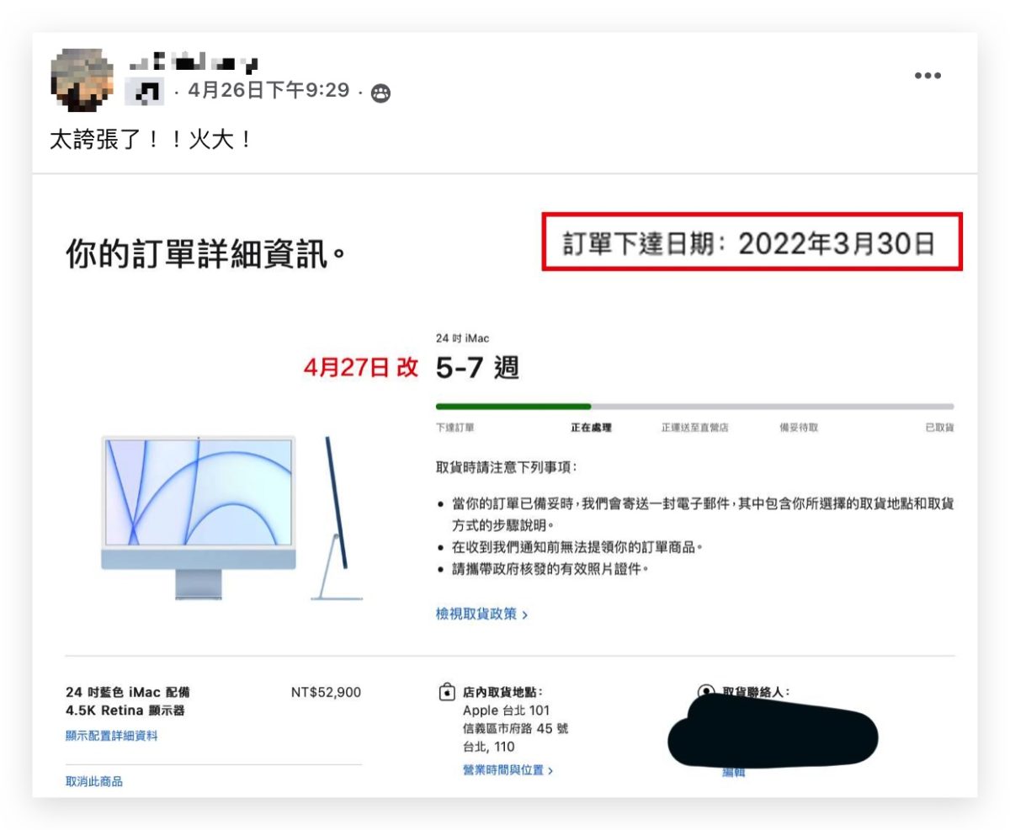Open the 營業時間與位置 link
The height and width of the screenshot is (830, 1010).
tap(508, 770)
